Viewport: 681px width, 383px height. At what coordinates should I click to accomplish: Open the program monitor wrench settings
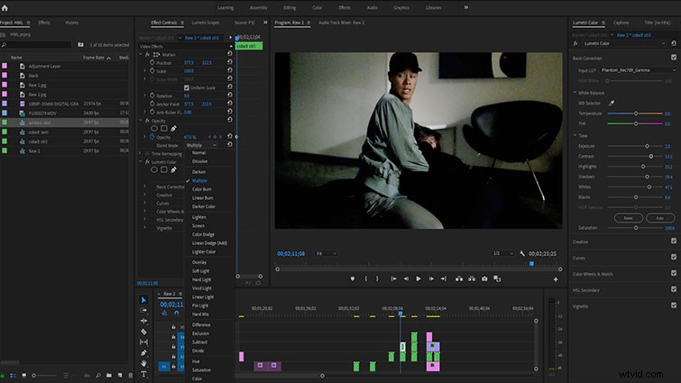point(522,253)
